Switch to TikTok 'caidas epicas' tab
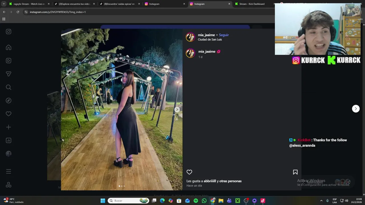The image size is (365, 205). tap(120, 4)
